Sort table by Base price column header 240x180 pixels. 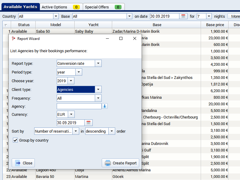(215, 25)
